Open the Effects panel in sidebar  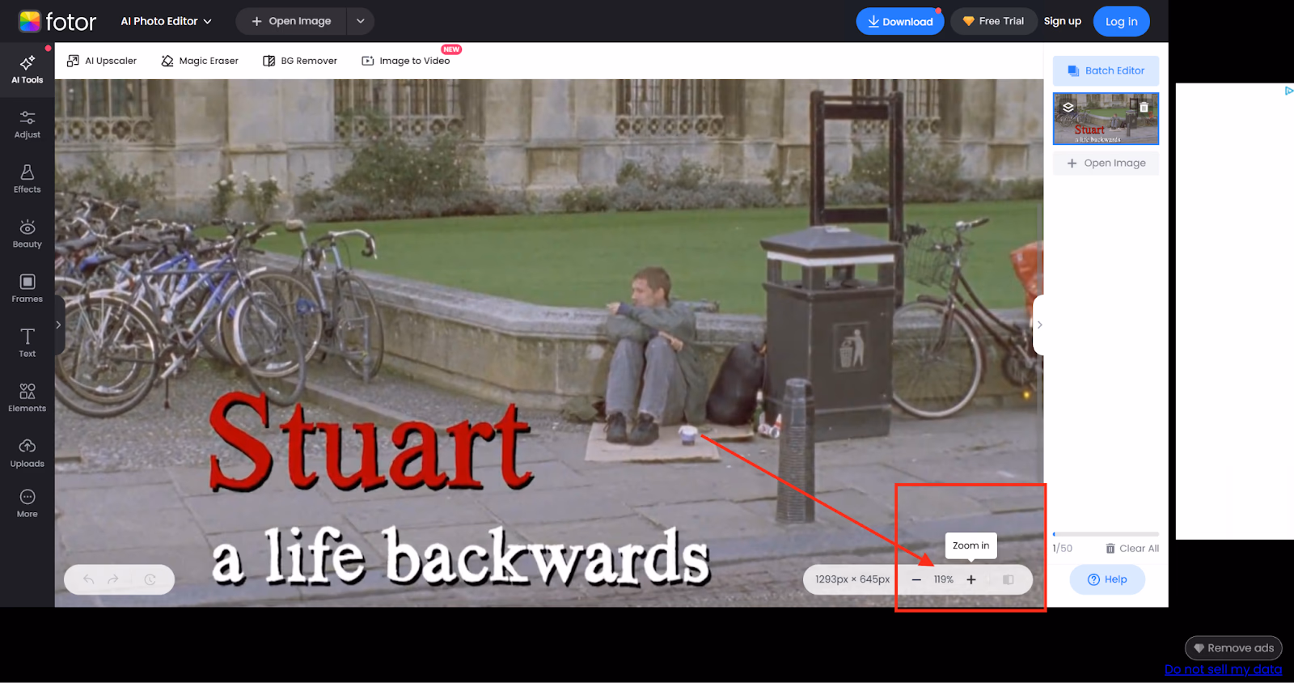coord(27,179)
